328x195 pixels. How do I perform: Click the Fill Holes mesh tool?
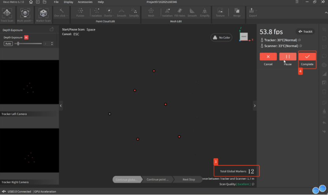[180, 13]
